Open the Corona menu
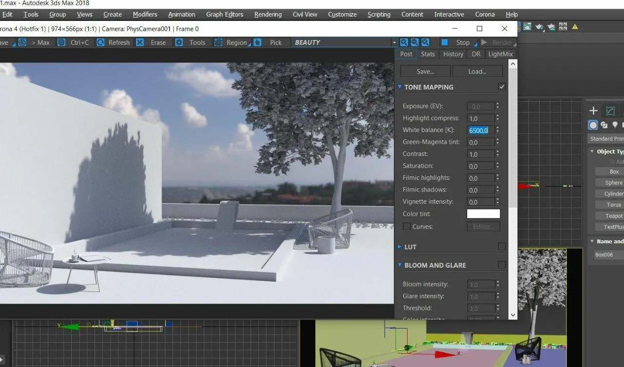 tap(485, 14)
